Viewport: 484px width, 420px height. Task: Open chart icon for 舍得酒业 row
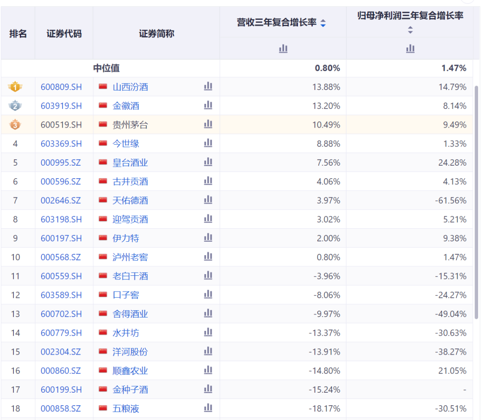pyautogui.click(x=208, y=313)
